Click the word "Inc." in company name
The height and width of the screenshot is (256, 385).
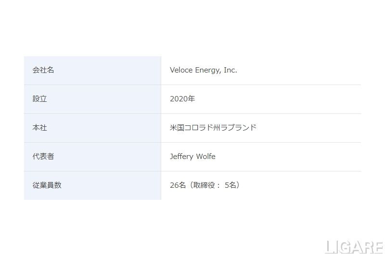pos(231,70)
